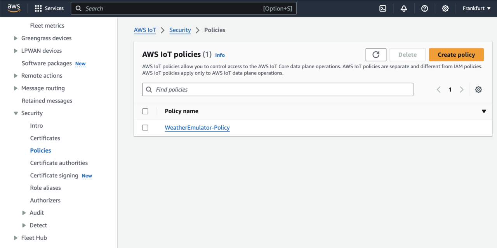Open table preferences gear icon

(x=478, y=90)
